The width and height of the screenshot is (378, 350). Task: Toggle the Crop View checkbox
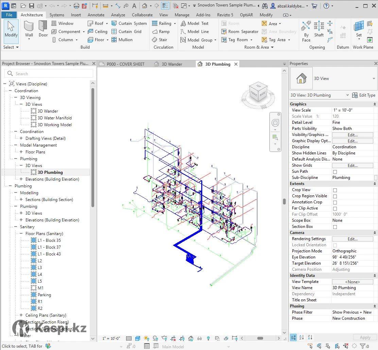pos(335,190)
